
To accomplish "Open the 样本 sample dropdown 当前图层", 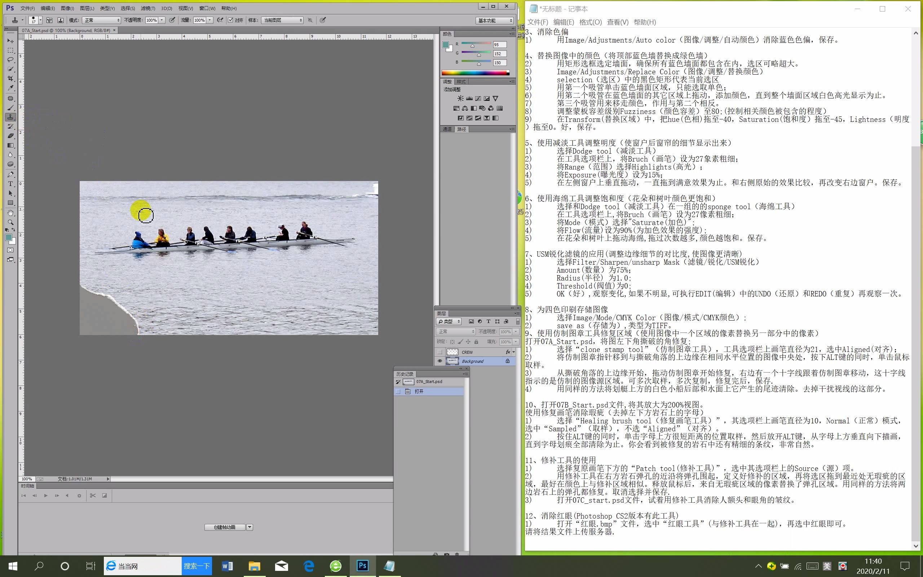I will (282, 20).
